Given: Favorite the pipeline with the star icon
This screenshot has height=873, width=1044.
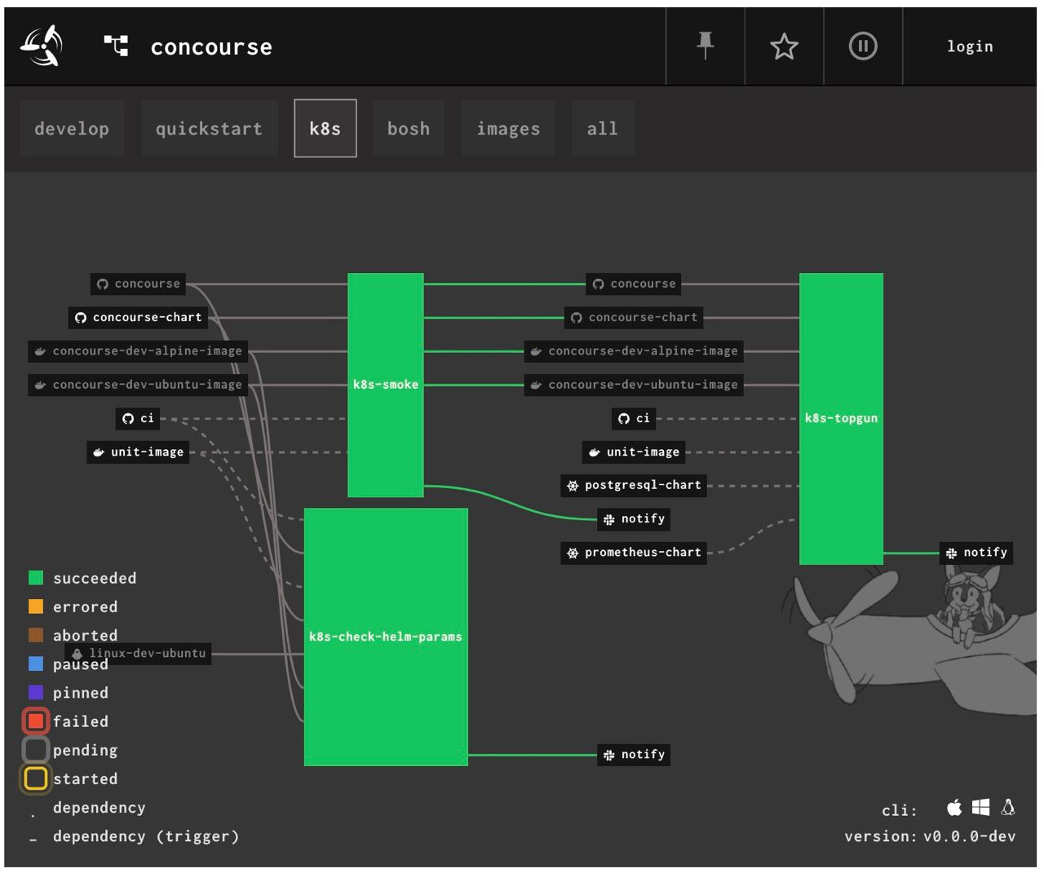Looking at the screenshot, I should pos(784,46).
